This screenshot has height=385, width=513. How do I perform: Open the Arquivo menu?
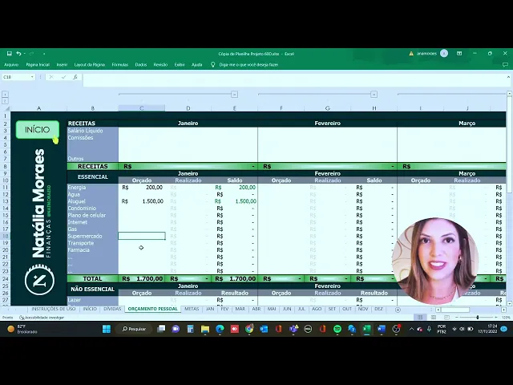(11, 65)
